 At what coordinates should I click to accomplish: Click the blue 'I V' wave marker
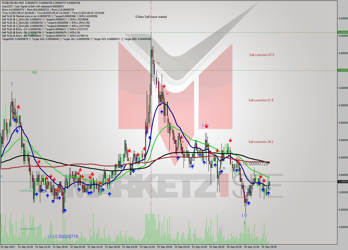[244, 215]
